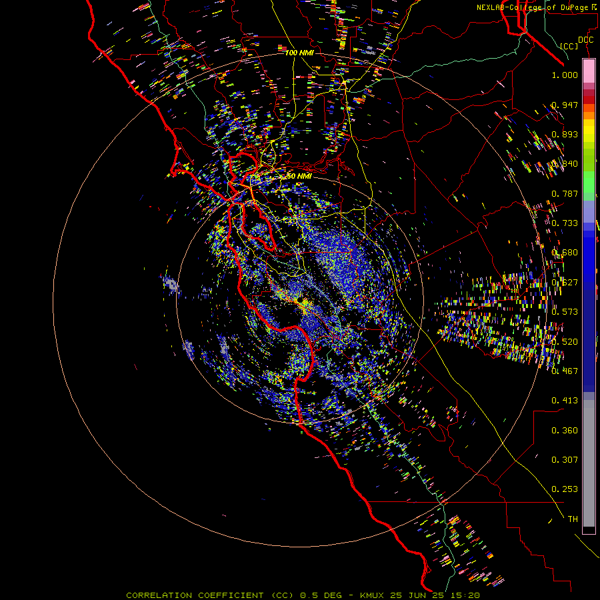Click the 0.253 scale value
Image resolution: width=600 pixels, height=600 pixels.
click(x=565, y=489)
